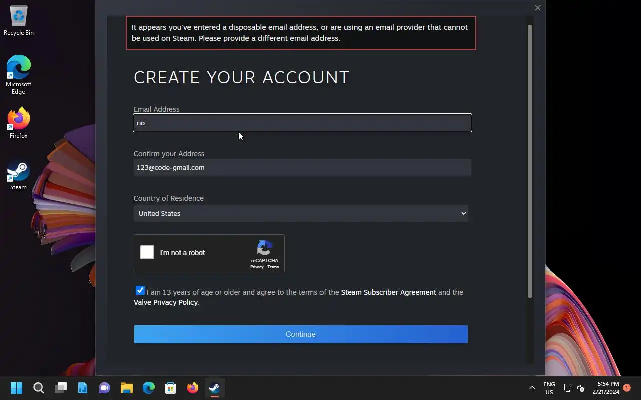The height and width of the screenshot is (400, 641).
Task: Open the Valve Privacy Policy link
Action: point(166,302)
